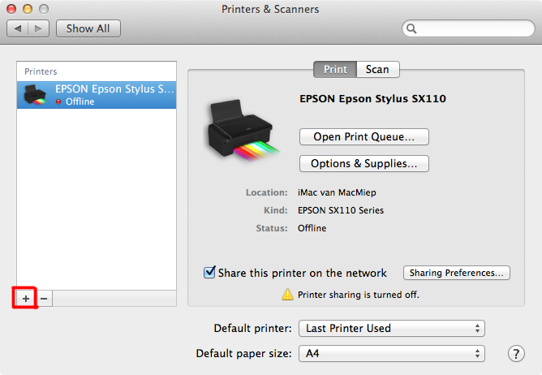Image resolution: width=542 pixels, height=375 pixels.
Task: Go back with the left arrow
Action: pos(18,28)
